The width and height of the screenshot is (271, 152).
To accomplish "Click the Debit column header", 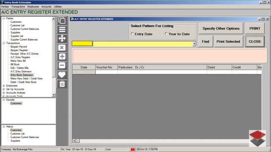I will pyautogui.click(x=219, y=68).
